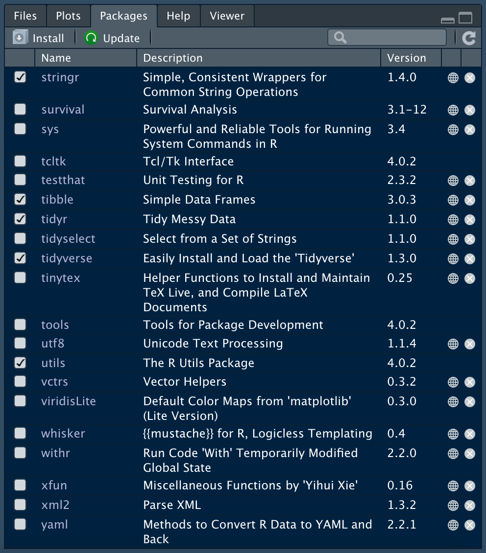Viewport: 486px width, 553px height.
Task: Click the Version column header
Action: pos(411,58)
